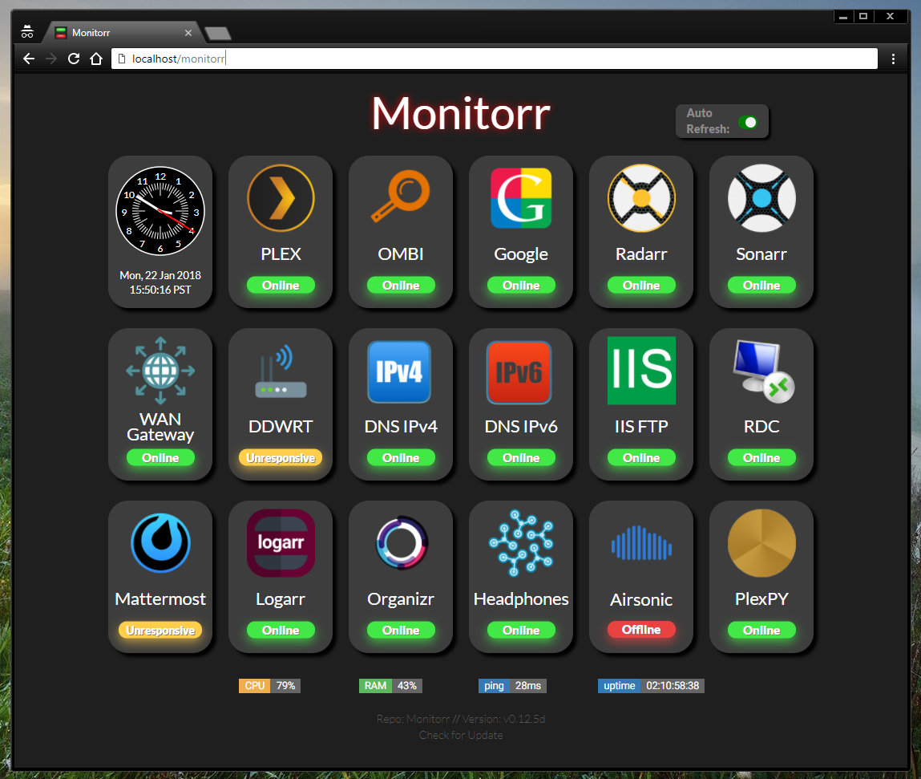The width and height of the screenshot is (921, 779).
Task: Click Mattermost Unresponsive status badge
Action: (160, 631)
